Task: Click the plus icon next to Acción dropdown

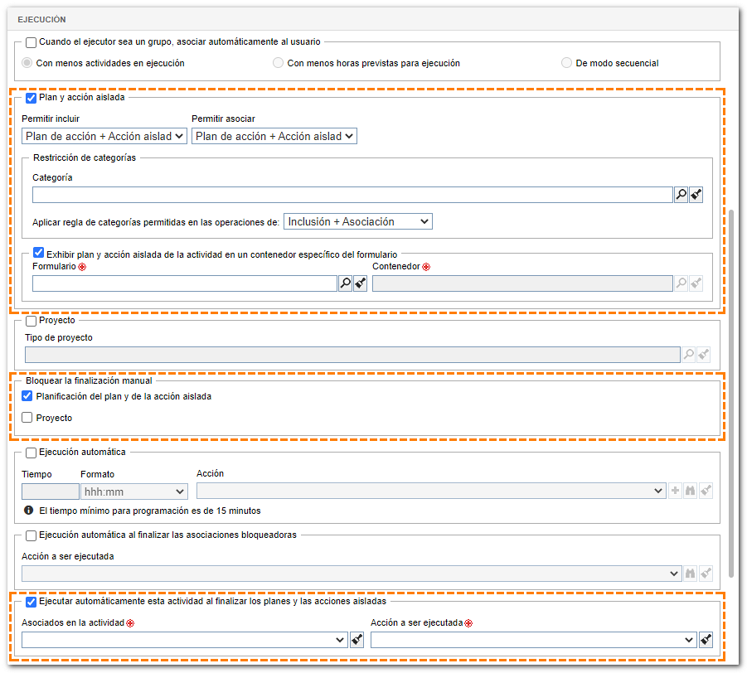Action: point(675,490)
